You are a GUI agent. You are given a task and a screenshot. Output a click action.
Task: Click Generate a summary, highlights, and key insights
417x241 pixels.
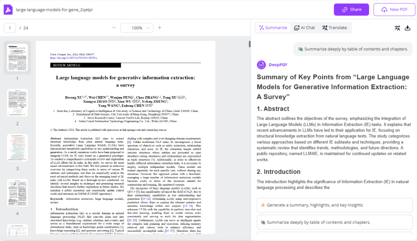coord(334,205)
